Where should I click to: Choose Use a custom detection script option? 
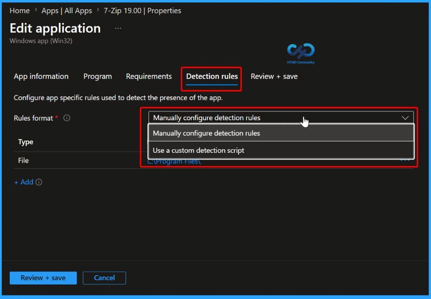click(x=281, y=151)
